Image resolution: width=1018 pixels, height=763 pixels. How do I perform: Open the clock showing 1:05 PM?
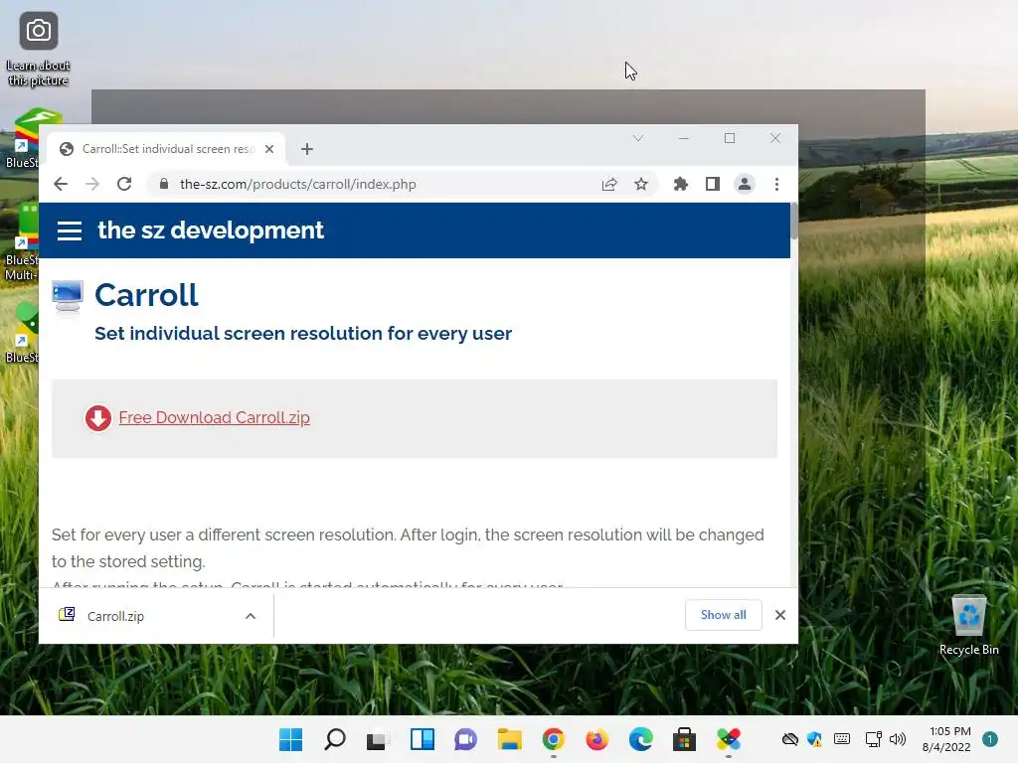tap(946, 739)
